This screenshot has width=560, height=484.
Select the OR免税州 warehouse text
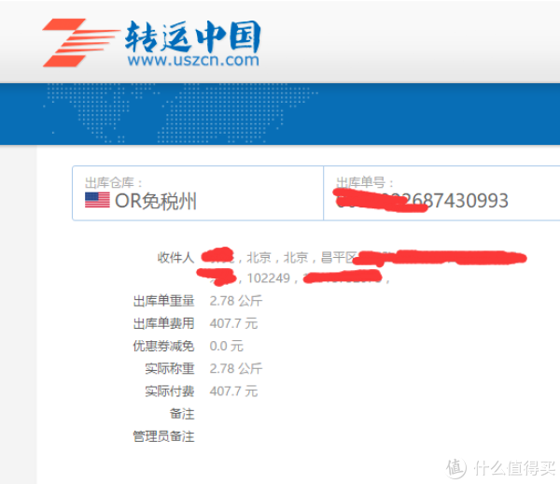pos(156,201)
